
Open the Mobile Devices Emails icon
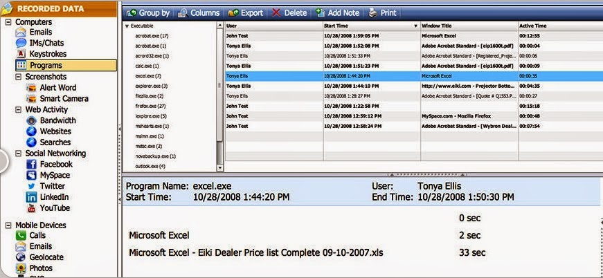point(21,246)
